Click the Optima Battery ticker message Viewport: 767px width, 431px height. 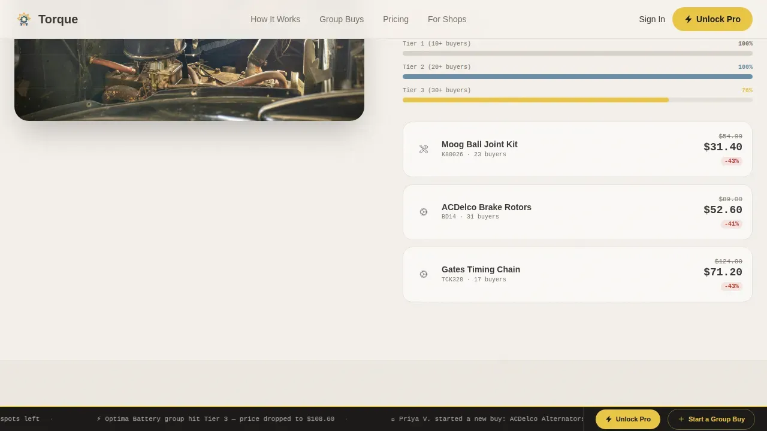[x=216, y=419]
